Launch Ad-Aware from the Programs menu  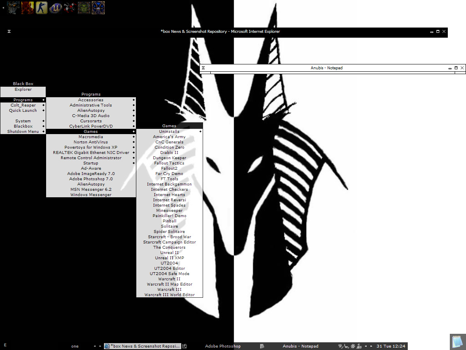[91, 169]
